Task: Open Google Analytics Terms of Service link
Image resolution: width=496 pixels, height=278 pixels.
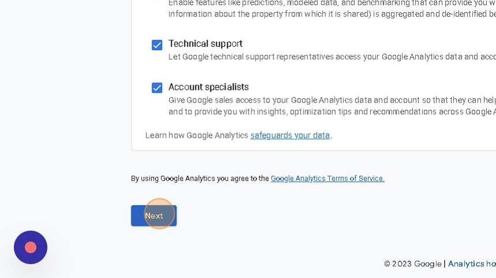Action: coord(327,179)
